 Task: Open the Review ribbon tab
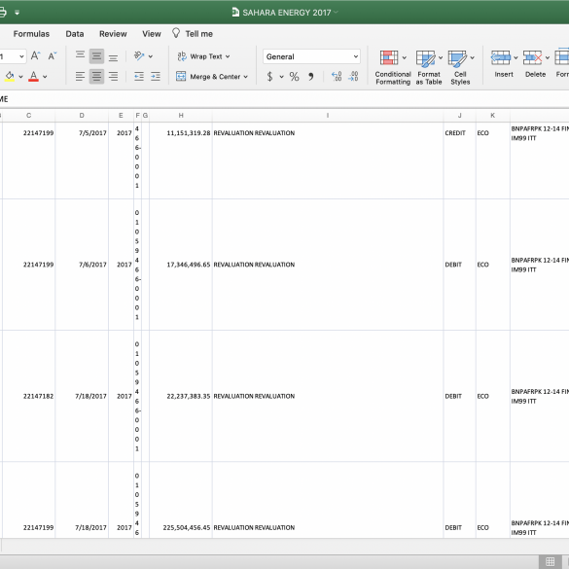pos(113,34)
